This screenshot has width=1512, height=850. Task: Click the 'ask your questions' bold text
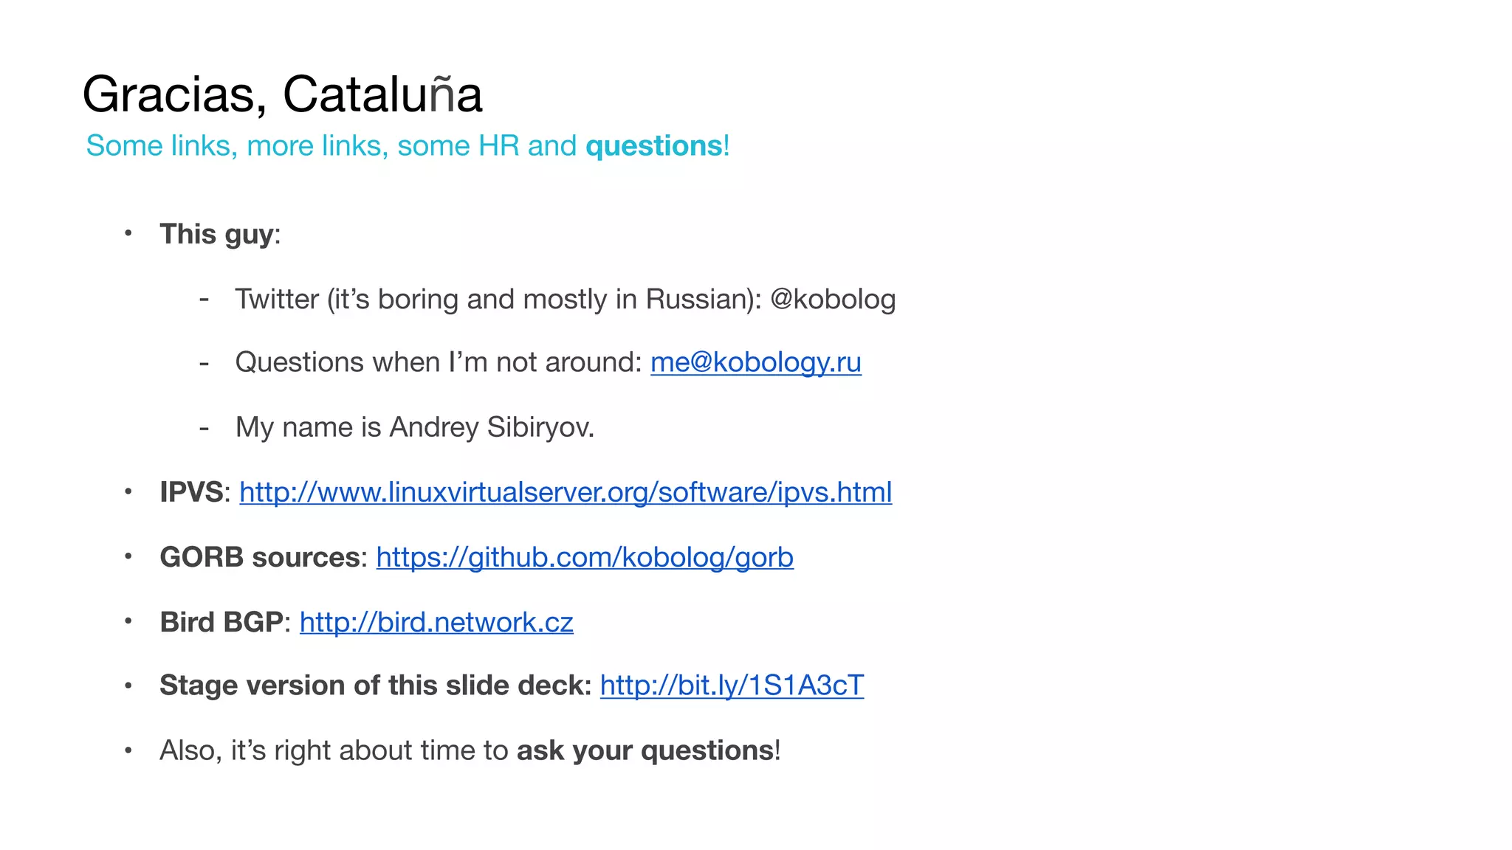(x=645, y=750)
